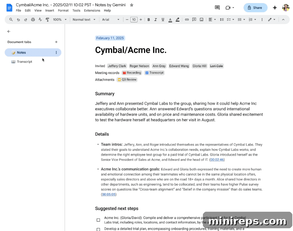Toggle underline formatting
Image resolution: width=293 pixels, height=231 pixels.
[x=163, y=20]
